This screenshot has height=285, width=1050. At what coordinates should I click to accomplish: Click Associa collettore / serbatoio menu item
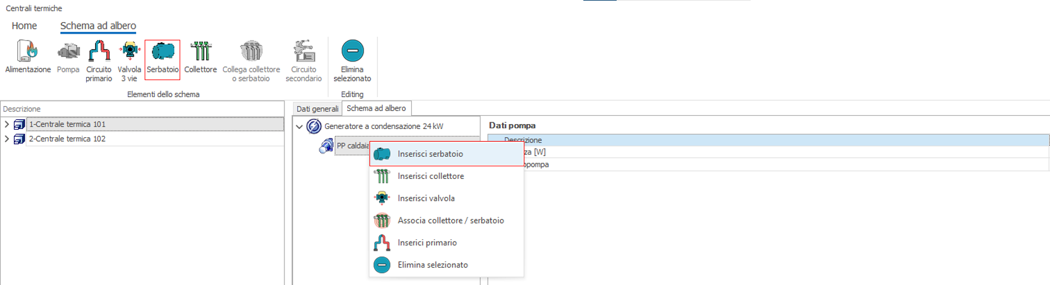450,221
